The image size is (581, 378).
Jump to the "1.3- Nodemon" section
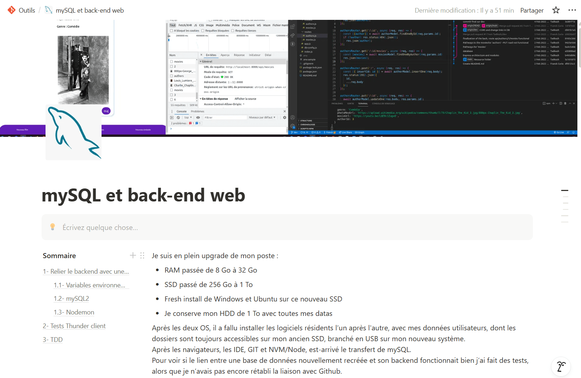(x=74, y=312)
